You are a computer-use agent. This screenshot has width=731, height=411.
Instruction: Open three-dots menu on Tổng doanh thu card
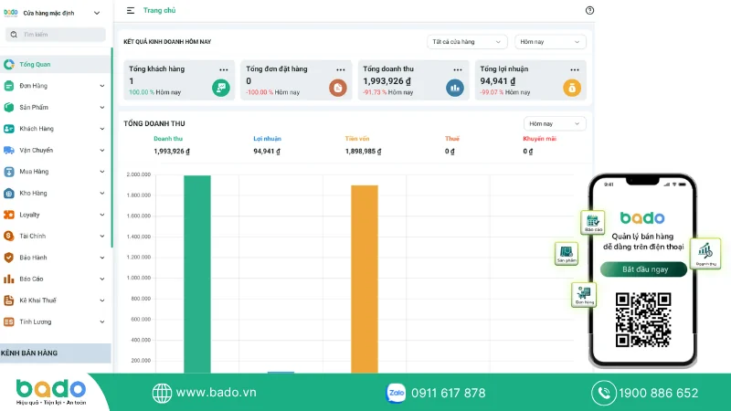click(x=458, y=70)
